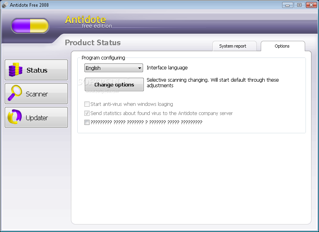Minimize the Antidote Free 2008 window
Screen dimensions: 319x232
(x=287, y=5)
